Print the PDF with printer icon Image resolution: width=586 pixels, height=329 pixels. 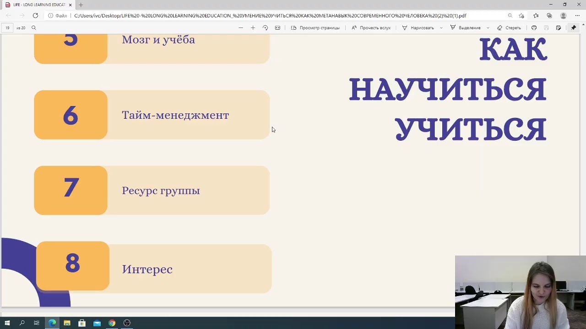[x=534, y=28]
